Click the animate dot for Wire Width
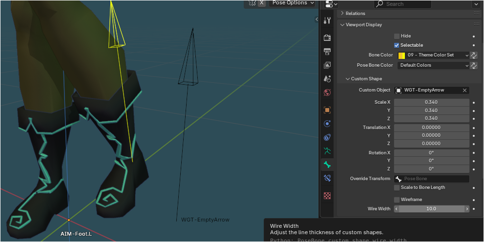Screen dimensions: 484x242 (x=474, y=209)
